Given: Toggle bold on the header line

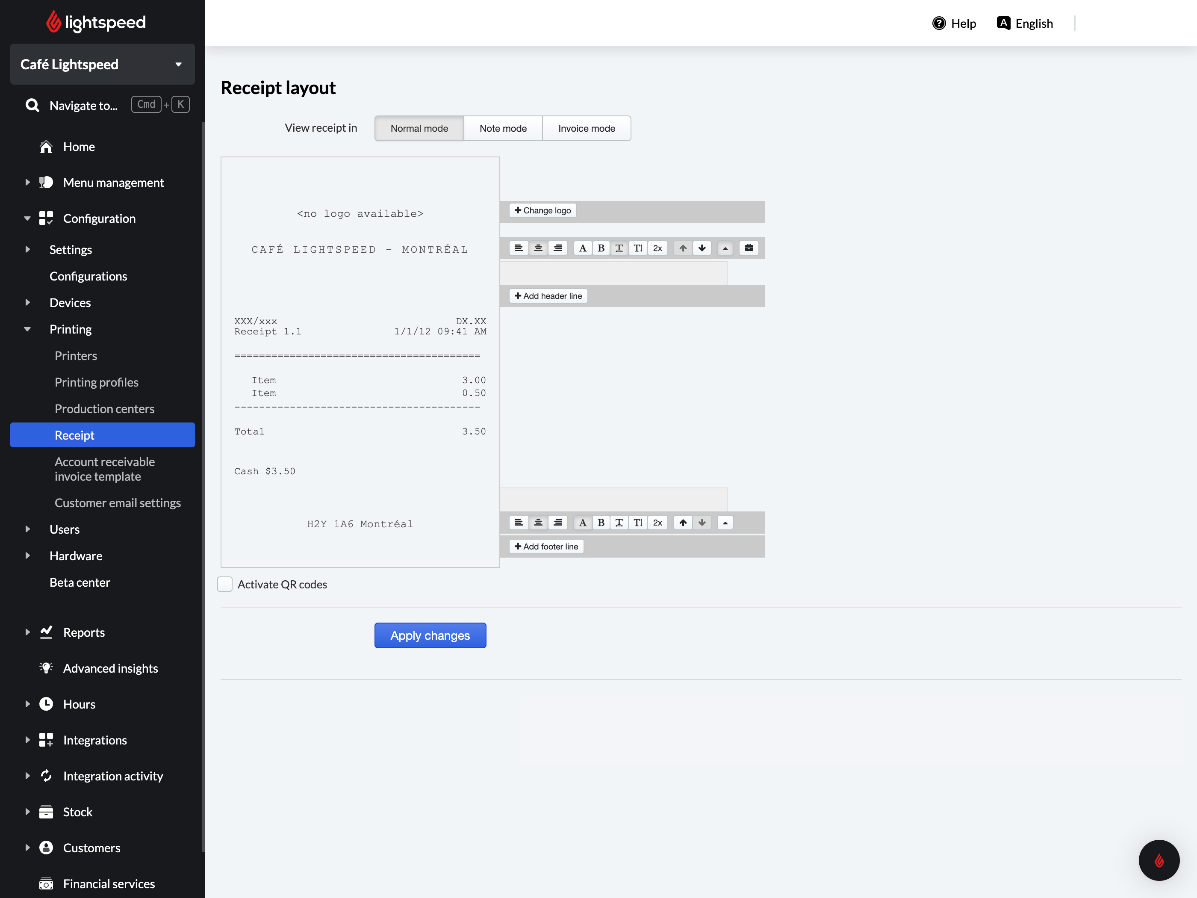Looking at the screenshot, I should point(601,248).
